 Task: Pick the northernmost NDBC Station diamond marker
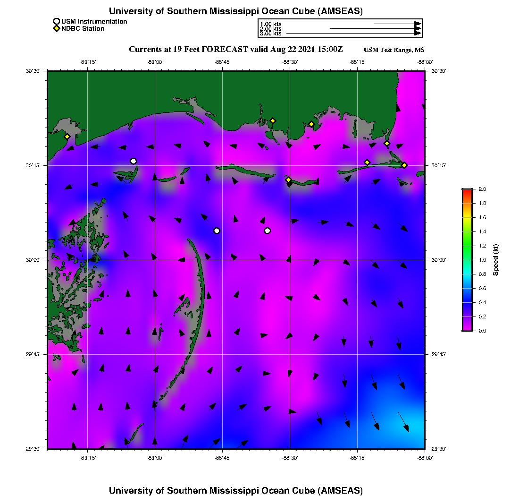[273, 120]
